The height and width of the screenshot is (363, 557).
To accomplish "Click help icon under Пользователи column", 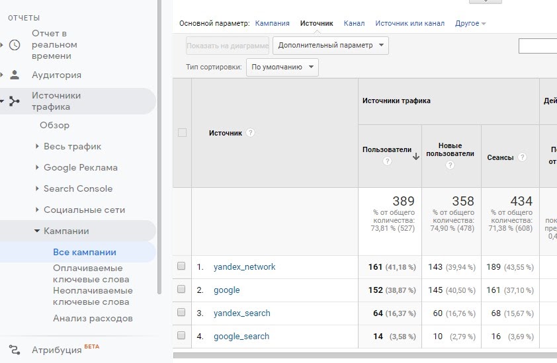I will point(387,161).
